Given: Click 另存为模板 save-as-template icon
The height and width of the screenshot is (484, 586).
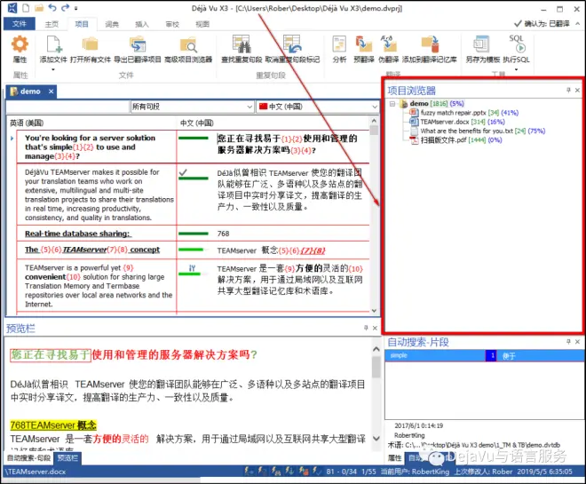Looking at the screenshot, I should click(x=482, y=44).
